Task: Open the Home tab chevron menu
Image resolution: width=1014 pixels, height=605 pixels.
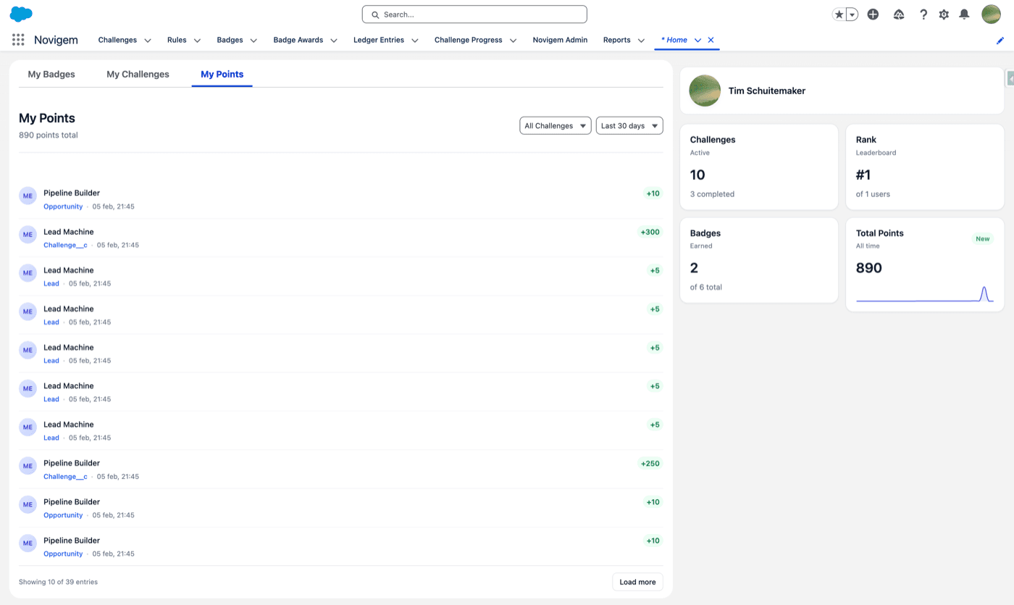Action: pyautogui.click(x=697, y=41)
